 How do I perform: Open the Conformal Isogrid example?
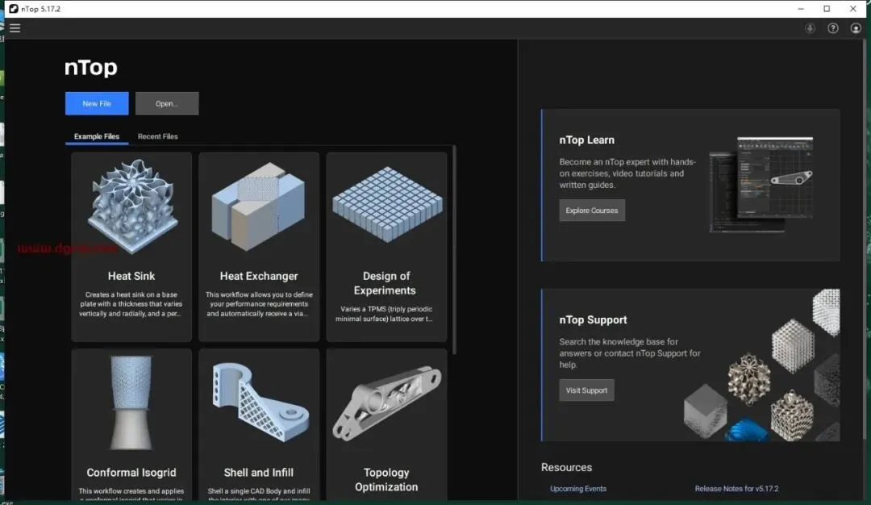(131, 424)
